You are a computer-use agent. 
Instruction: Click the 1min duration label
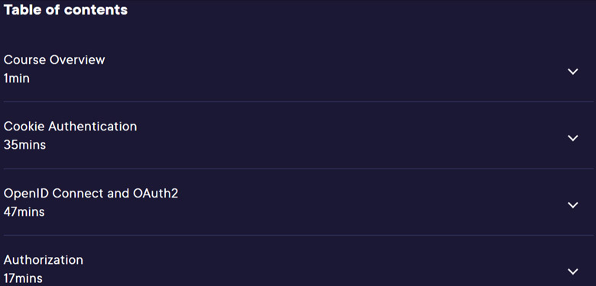tap(17, 79)
